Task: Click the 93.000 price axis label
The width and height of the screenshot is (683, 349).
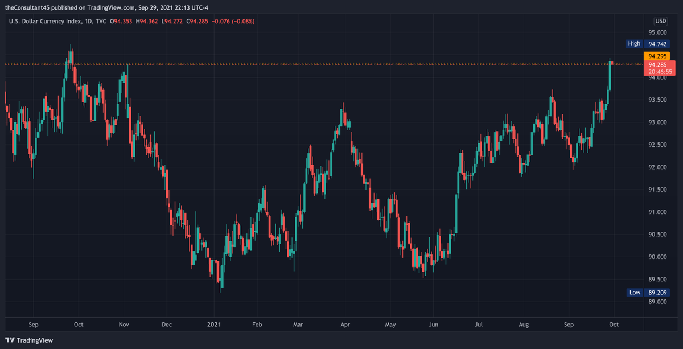Action: [x=657, y=122]
